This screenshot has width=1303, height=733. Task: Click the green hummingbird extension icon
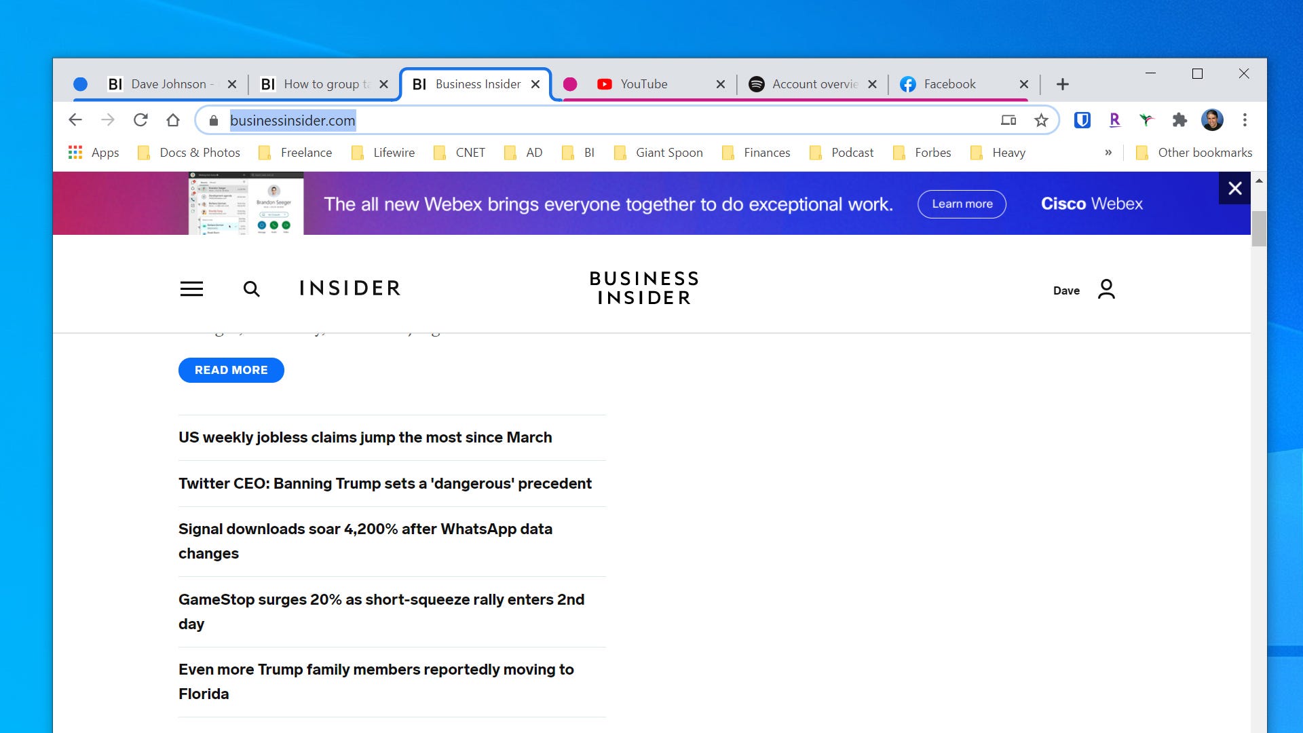coord(1146,120)
